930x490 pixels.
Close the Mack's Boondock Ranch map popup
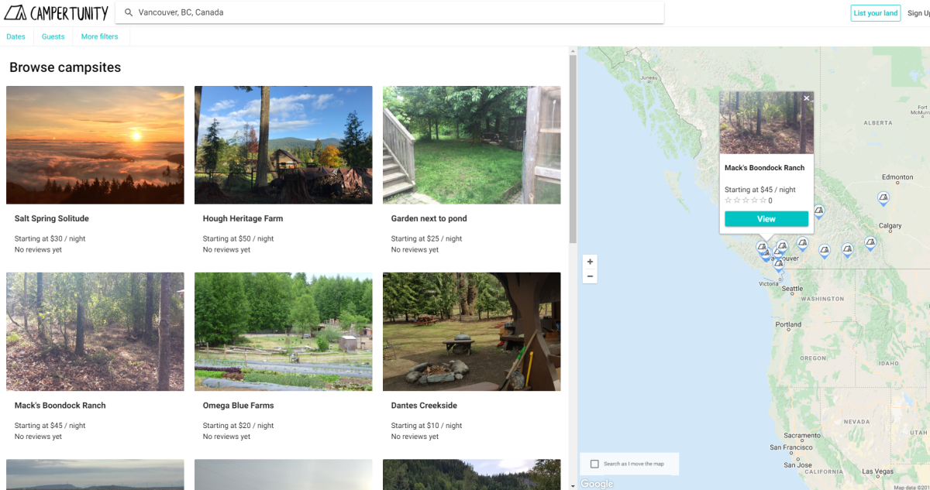[x=806, y=98]
